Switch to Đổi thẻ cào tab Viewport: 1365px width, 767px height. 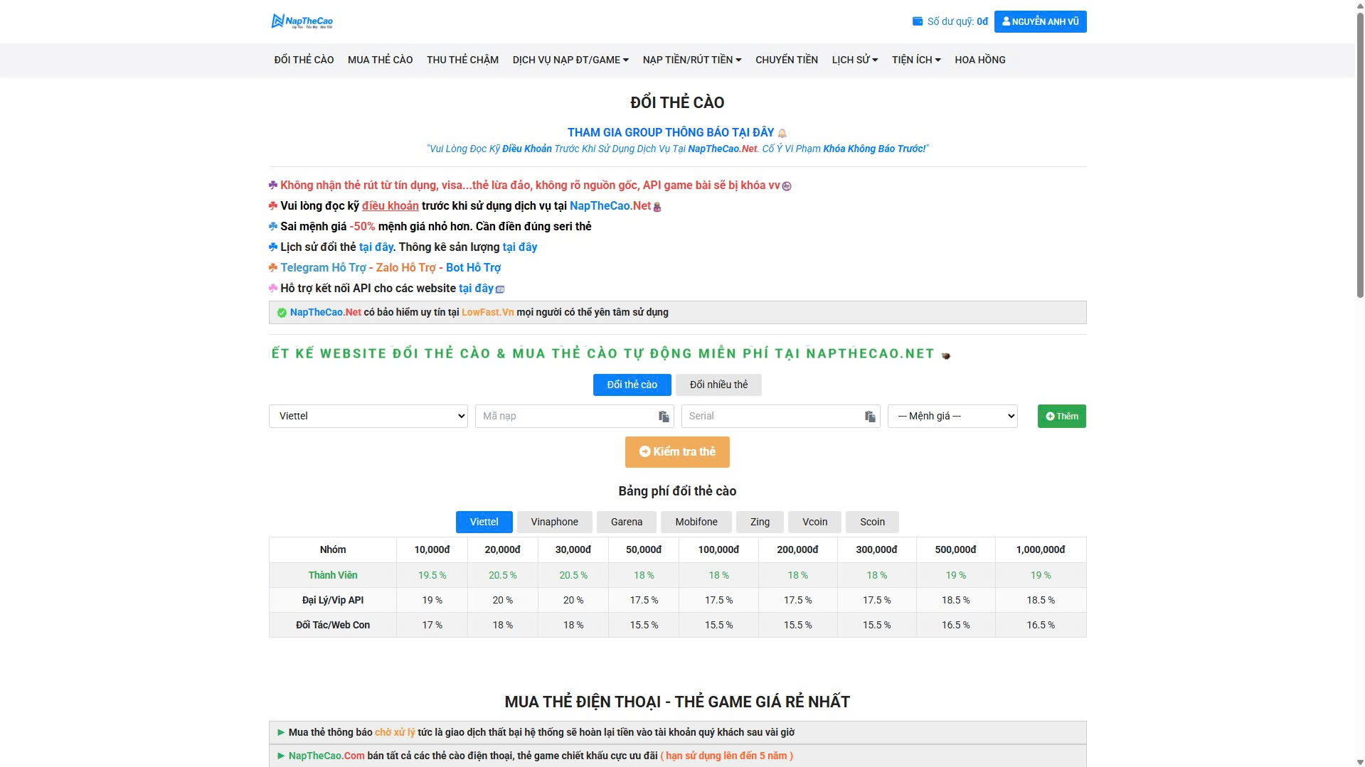[x=632, y=385]
